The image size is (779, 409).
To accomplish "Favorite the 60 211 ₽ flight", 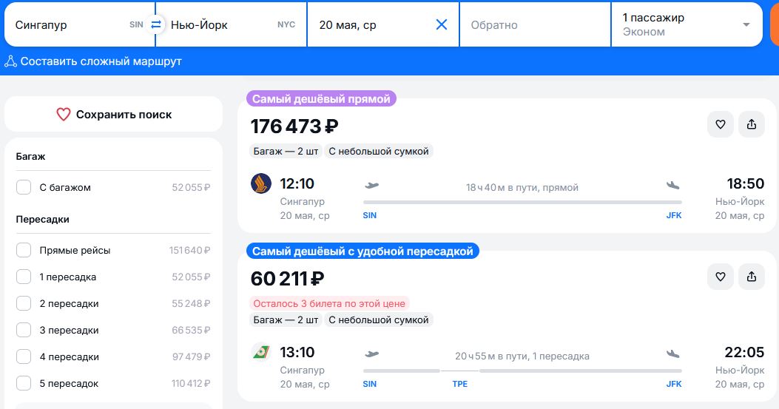I will (x=721, y=277).
